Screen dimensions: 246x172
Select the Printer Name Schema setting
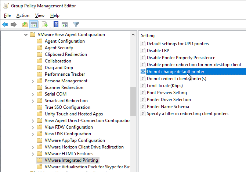(168, 107)
